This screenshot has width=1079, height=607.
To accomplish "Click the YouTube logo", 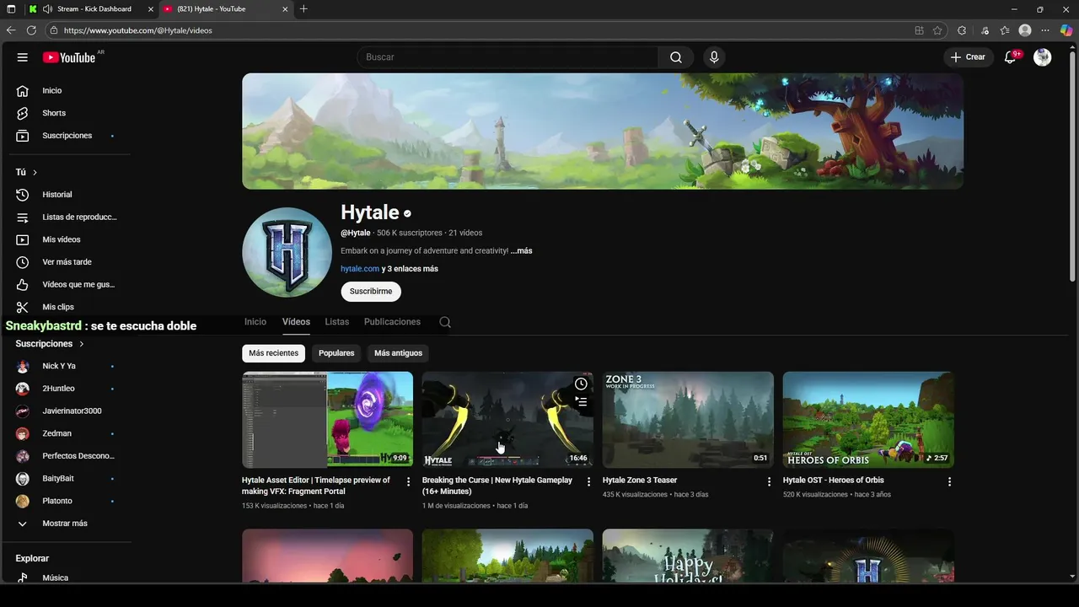I will [69, 57].
